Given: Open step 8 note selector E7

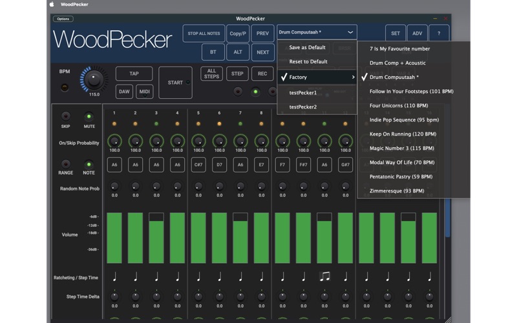Looking at the screenshot, I should [261, 165].
